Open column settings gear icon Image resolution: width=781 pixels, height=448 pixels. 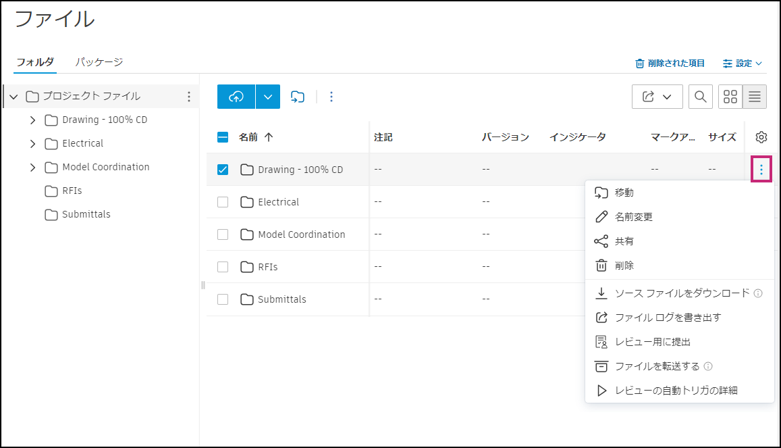[x=761, y=137]
